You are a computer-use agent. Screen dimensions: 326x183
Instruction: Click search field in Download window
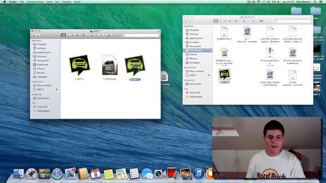click(x=293, y=21)
